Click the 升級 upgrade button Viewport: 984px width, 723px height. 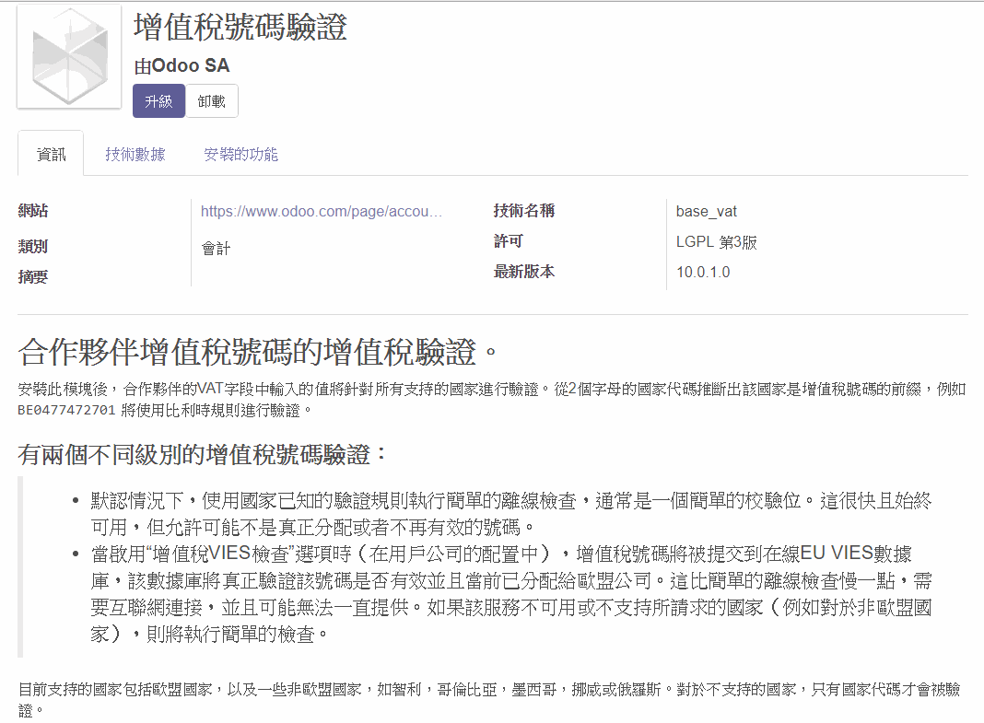tap(158, 101)
